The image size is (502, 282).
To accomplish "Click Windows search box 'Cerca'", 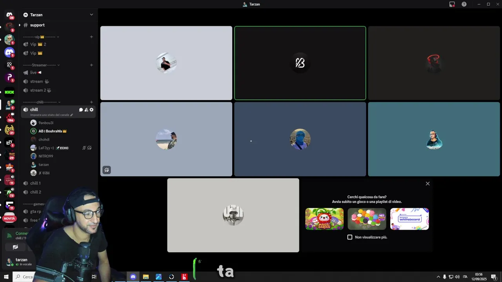I will (24, 277).
